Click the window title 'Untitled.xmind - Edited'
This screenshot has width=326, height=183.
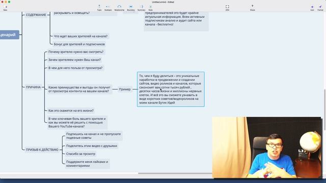pyautogui.click(x=163, y=2)
